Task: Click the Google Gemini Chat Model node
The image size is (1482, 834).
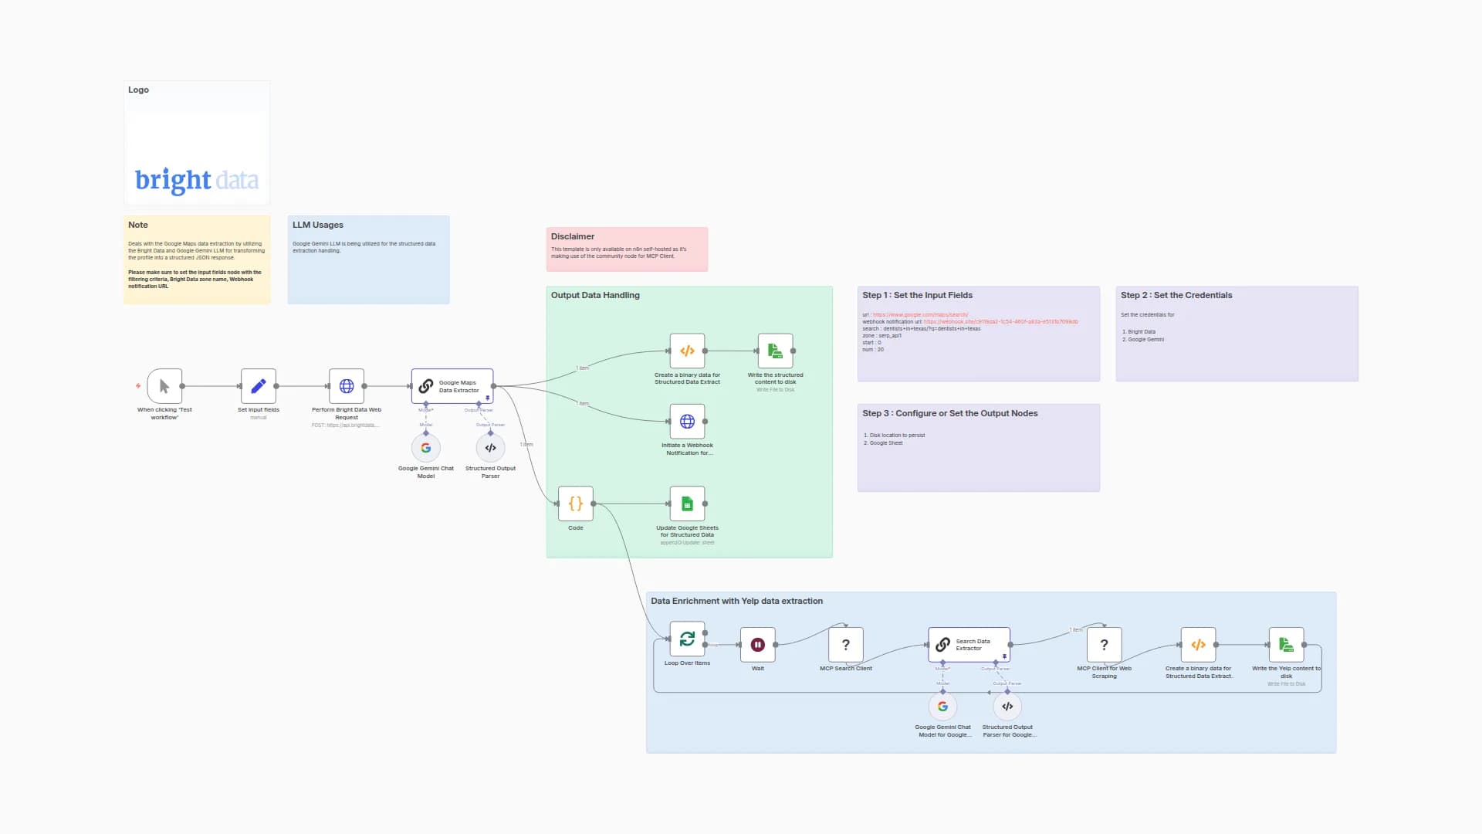Action: tap(426, 448)
